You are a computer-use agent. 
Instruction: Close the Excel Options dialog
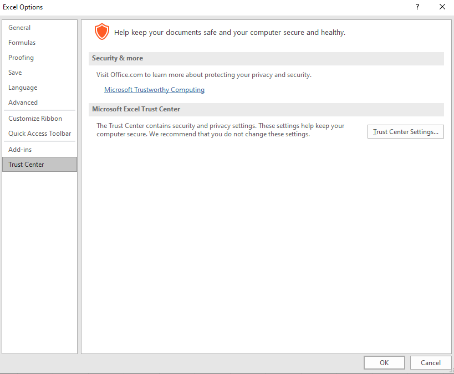(442, 7)
